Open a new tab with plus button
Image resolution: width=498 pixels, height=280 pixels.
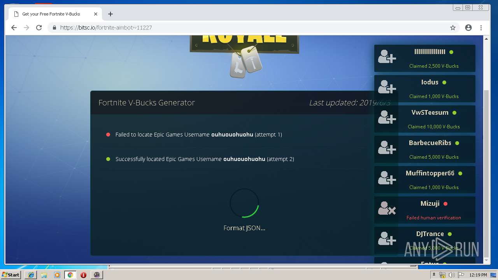point(110,14)
